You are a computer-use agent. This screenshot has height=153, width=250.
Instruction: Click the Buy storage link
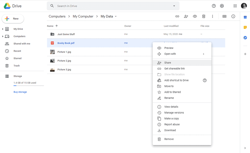[x=20, y=92]
